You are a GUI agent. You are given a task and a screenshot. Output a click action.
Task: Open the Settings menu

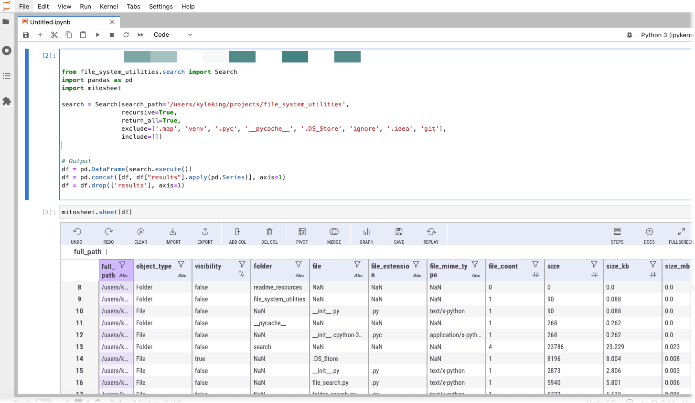pyautogui.click(x=160, y=6)
